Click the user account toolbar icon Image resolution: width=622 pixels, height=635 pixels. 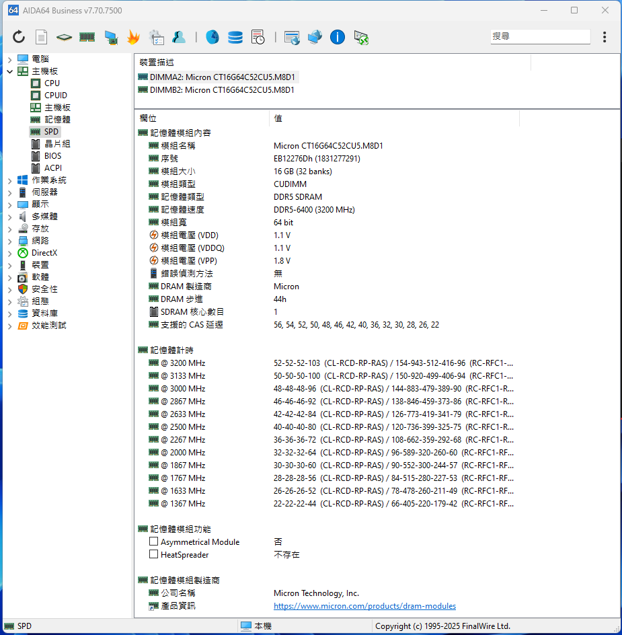(x=179, y=37)
